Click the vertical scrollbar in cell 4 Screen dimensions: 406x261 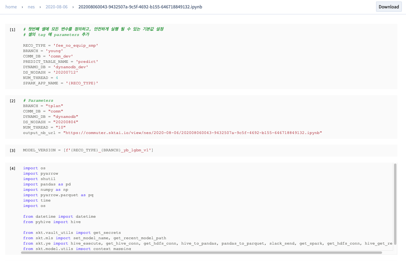[395, 203]
